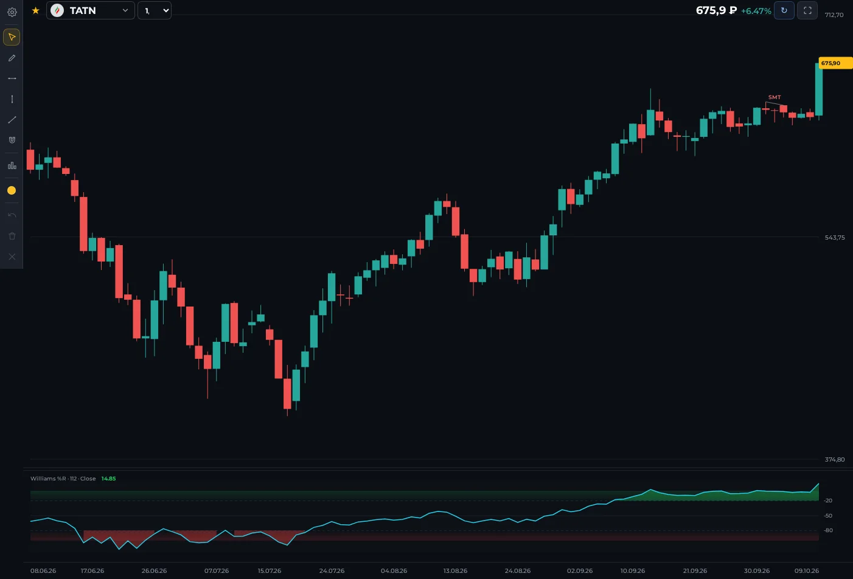The width and height of the screenshot is (853, 579).
Task: Click the -50 indicator level label
Action: 828,516
